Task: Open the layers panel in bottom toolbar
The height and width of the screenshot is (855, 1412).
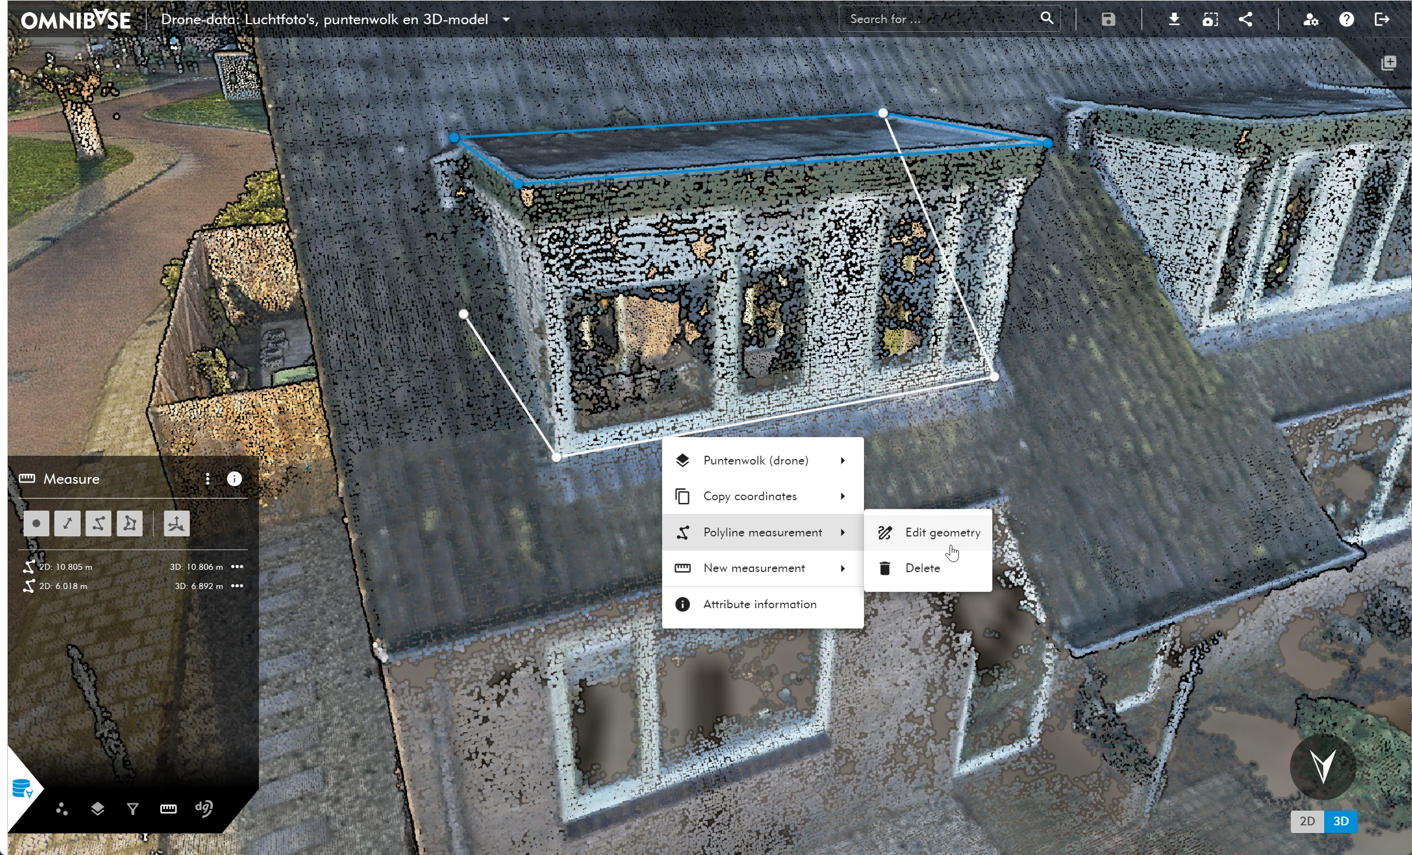Action: [x=98, y=808]
